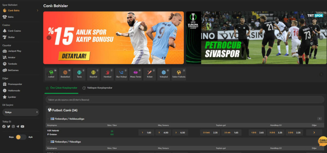Filter live bets by Voleybol
Viewport: 327px width, 153px height.
[x=164, y=74]
